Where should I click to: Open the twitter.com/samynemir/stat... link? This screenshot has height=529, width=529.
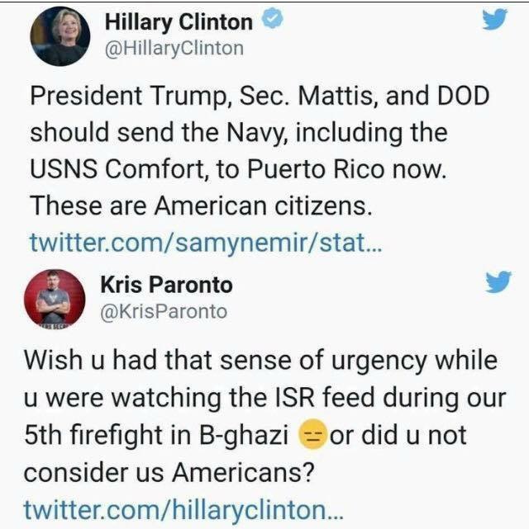206,243
